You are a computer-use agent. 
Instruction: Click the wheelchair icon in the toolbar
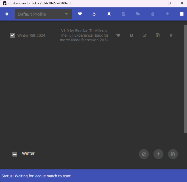tap(94, 14)
